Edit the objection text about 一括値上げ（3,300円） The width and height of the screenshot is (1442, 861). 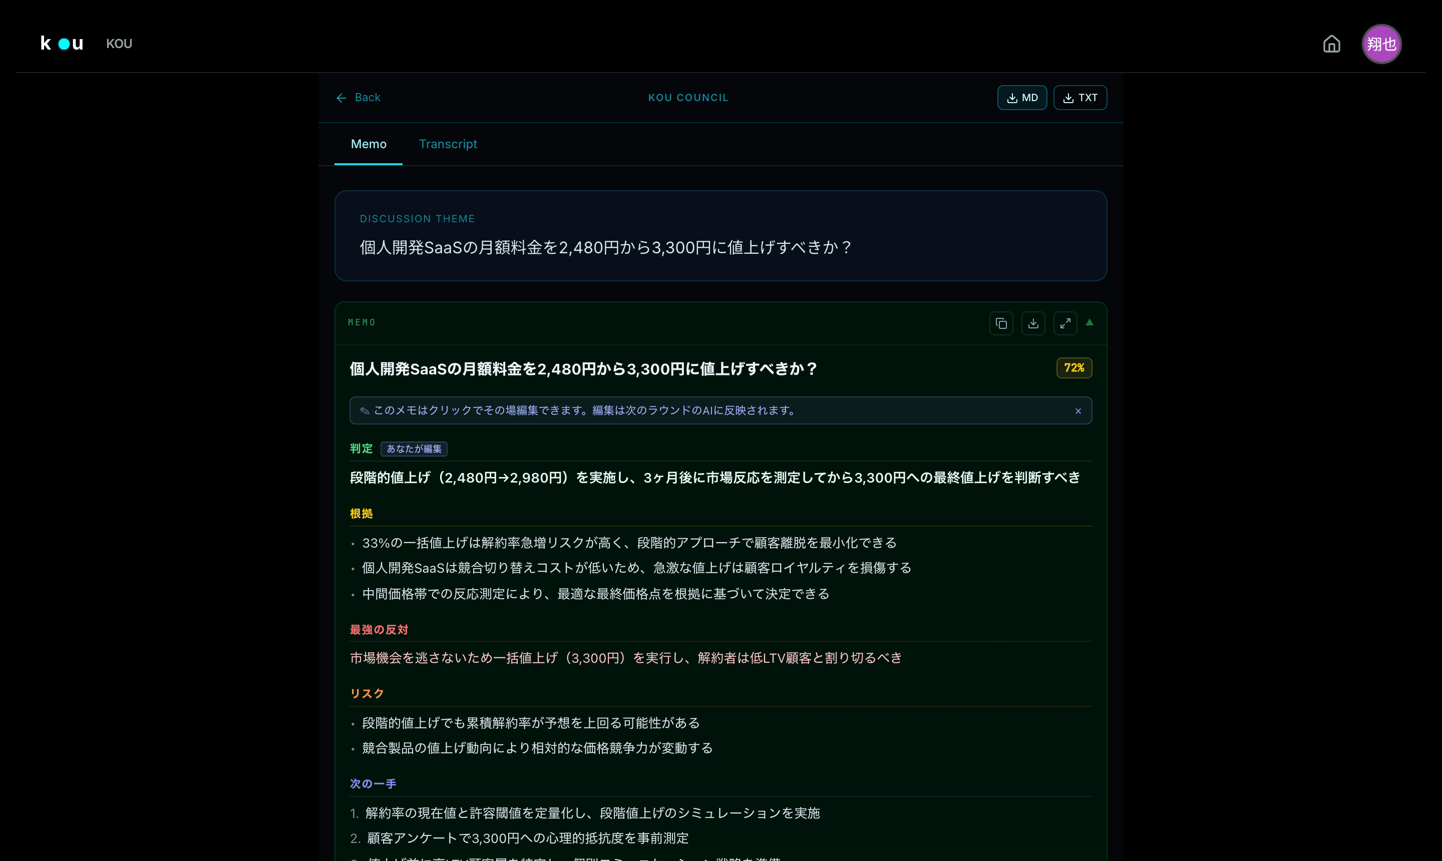625,657
